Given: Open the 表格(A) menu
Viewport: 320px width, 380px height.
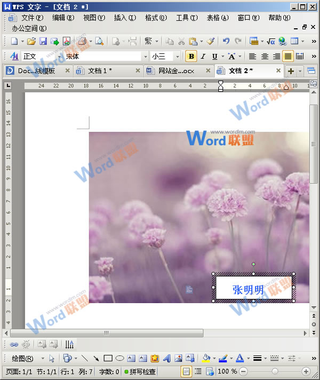Looking at the screenshot, I should pos(218,18).
